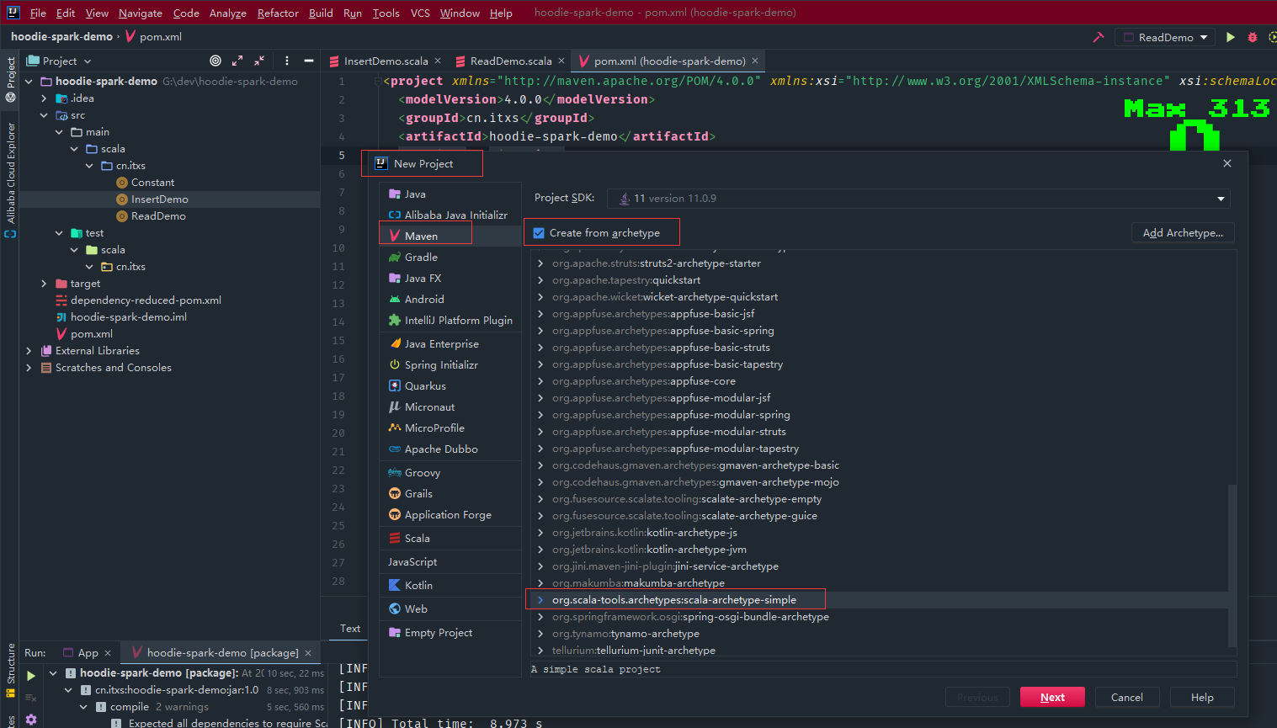1277x728 pixels.
Task: Select Android project type
Action: [450, 299]
